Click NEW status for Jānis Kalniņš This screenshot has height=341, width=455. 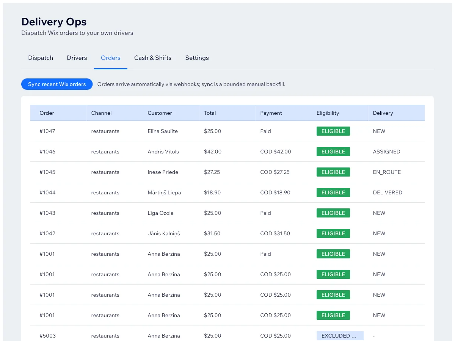point(379,233)
